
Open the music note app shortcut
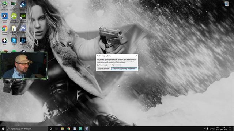(x=23, y=6)
